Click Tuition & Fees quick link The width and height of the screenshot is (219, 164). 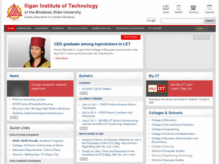52,150
